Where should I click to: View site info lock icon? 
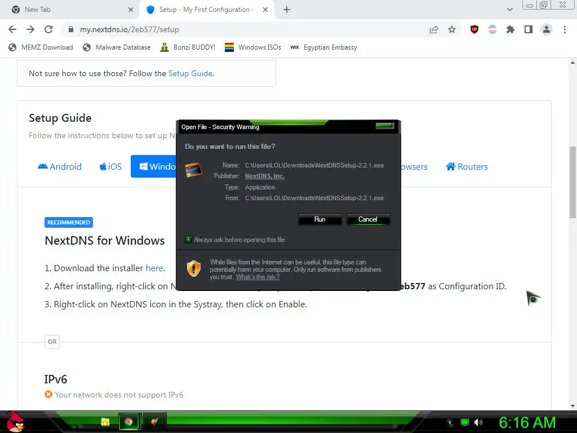click(71, 29)
